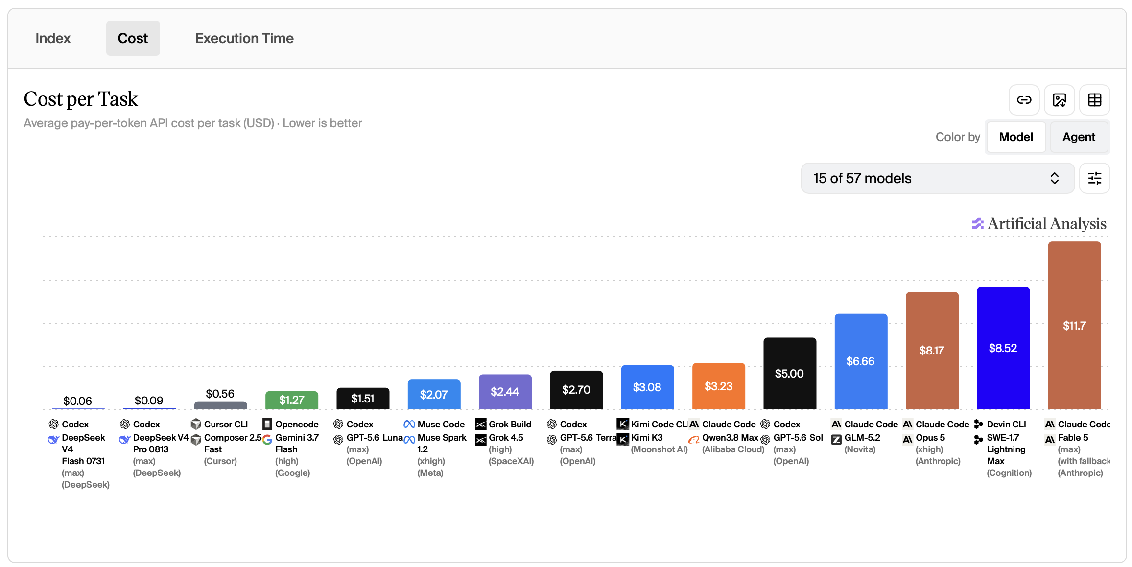Click the $6.66 GLM-5.2 bar

861,361
